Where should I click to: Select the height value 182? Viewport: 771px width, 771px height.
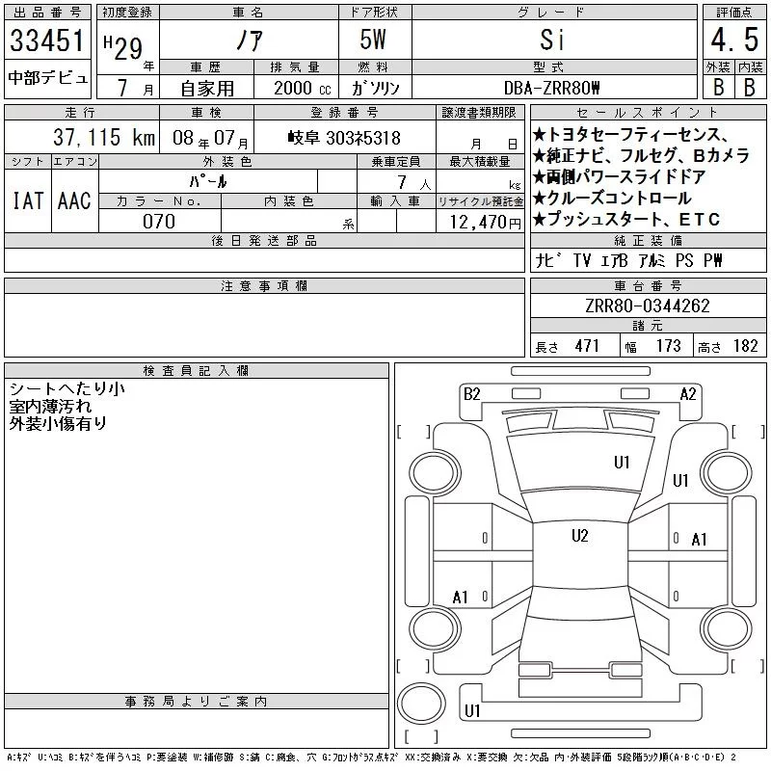(746, 346)
